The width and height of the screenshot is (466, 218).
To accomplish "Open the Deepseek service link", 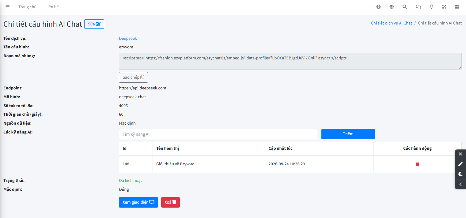I will pyautogui.click(x=128, y=38).
